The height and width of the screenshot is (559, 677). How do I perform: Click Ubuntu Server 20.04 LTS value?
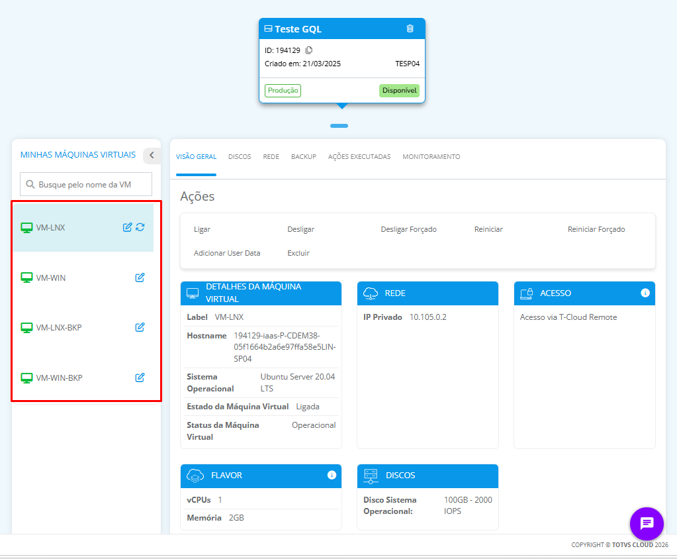click(x=298, y=382)
